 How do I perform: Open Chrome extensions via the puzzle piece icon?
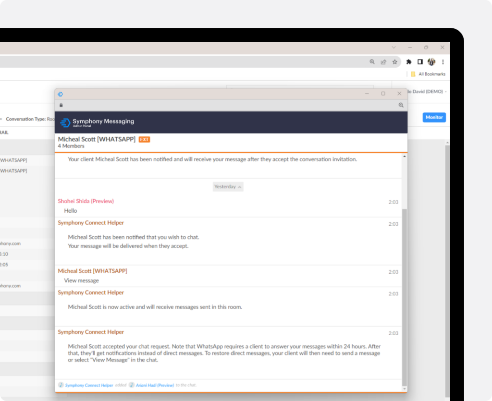(408, 61)
